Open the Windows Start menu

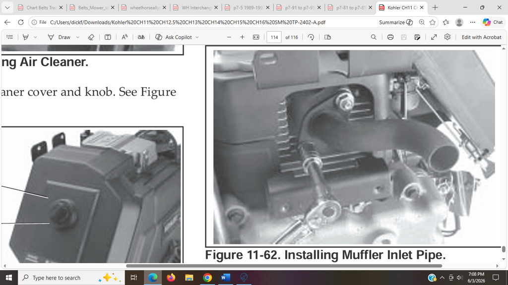pos(9,278)
